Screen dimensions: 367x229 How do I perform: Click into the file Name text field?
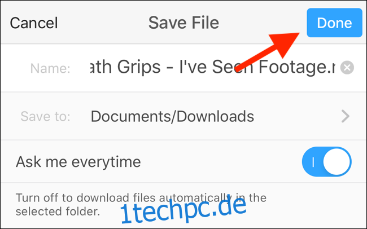click(212, 68)
